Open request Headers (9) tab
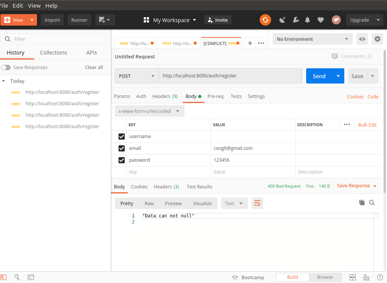Image resolution: width=387 pixels, height=283 pixels. [x=165, y=96]
